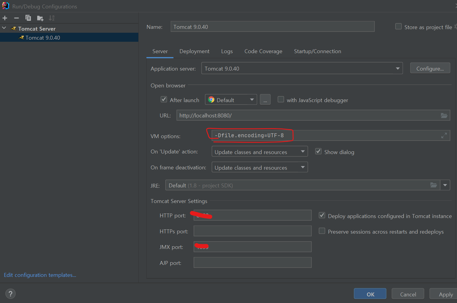Collapse the Tomcat Server tree node
Viewport: 457px width, 303px height.
coord(4,28)
